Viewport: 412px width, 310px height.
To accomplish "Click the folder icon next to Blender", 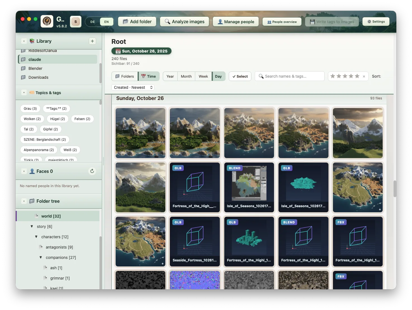I will click(x=23, y=68).
